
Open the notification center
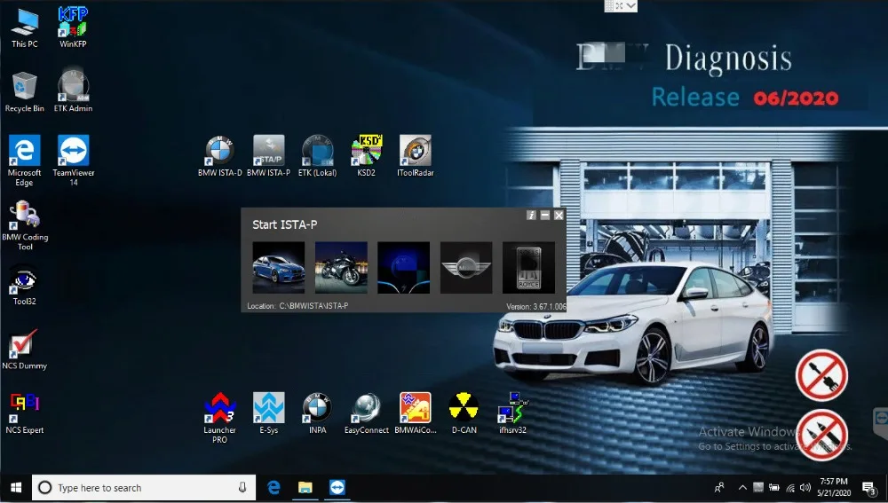coord(868,488)
